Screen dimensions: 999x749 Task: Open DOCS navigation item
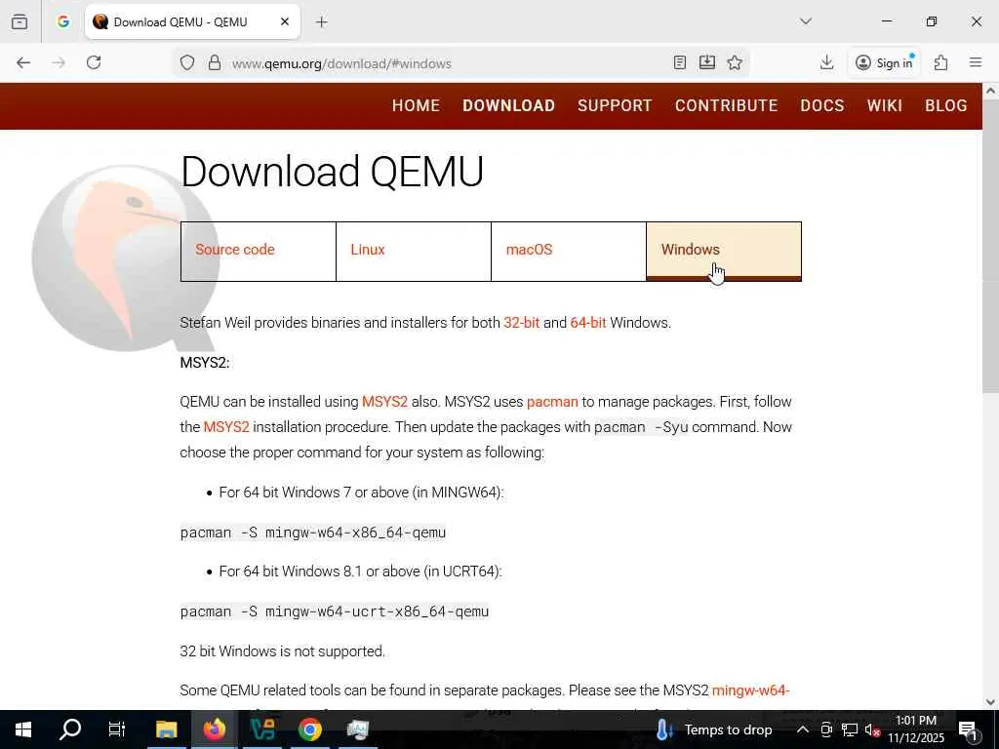(821, 105)
